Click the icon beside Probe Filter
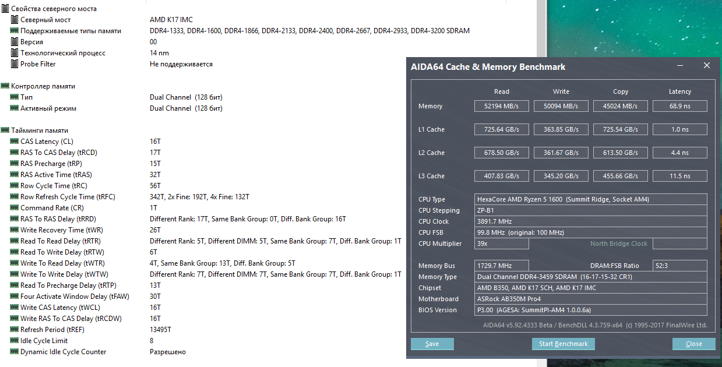Image resolution: width=722 pixels, height=367 pixels. (x=15, y=64)
